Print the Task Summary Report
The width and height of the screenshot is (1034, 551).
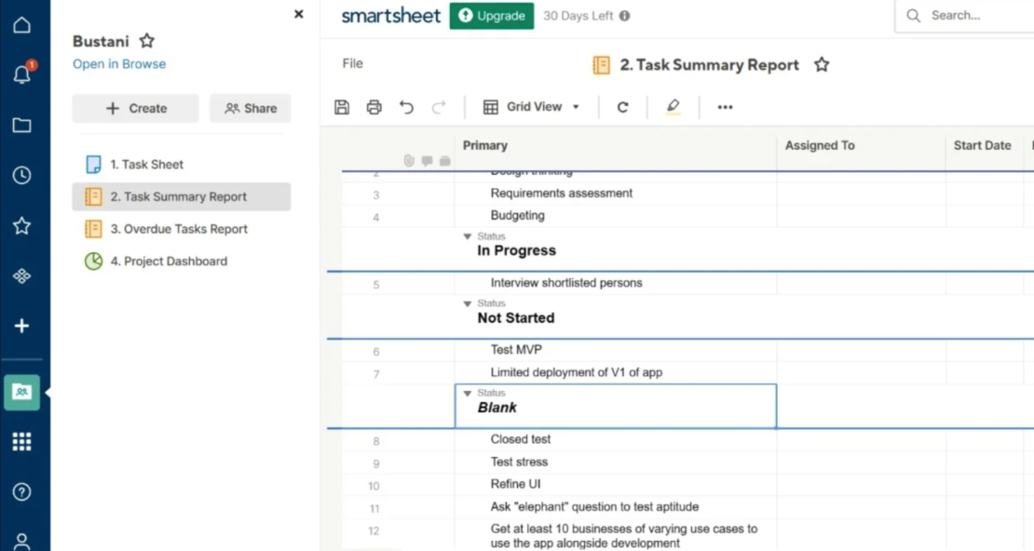374,107
